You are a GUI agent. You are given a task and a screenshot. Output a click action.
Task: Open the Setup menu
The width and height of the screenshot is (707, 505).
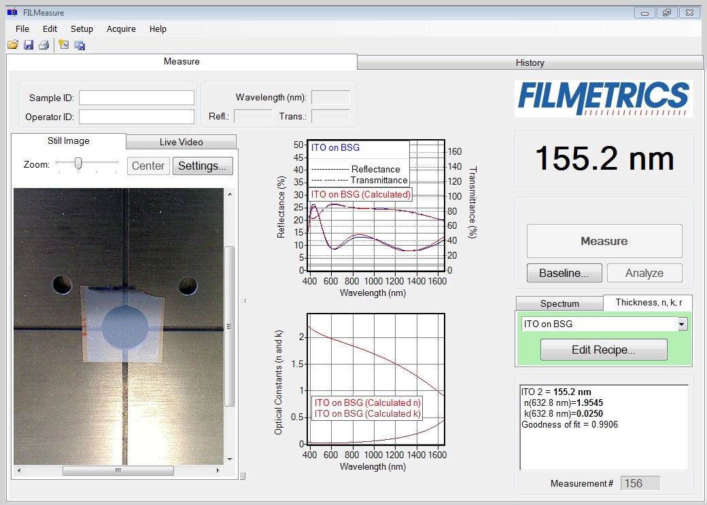click(x=82, y=29)
